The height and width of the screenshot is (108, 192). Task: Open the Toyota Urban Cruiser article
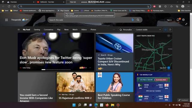tap(113, 61)
